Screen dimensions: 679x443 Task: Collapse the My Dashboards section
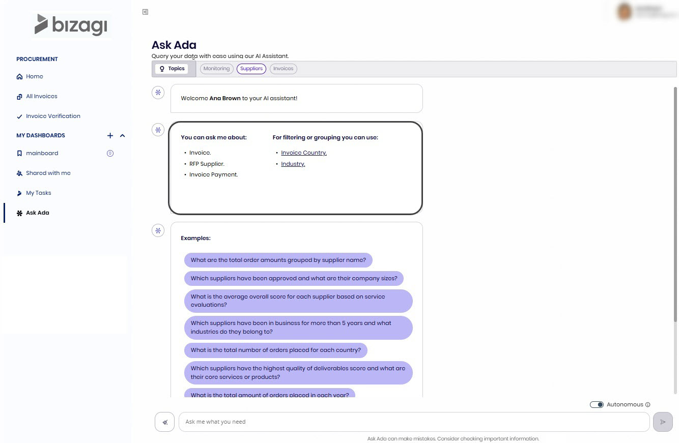coord(122,136)
